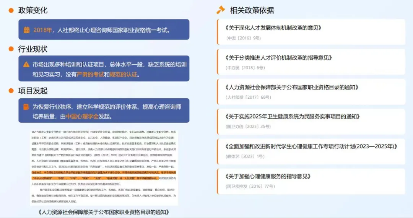The height and width of the screenshot is (218, 413).
Task: Click text 为恢复行业秩序、建立科学规范的评价体系
Action: pyautogui.click(x=84, y=107)
